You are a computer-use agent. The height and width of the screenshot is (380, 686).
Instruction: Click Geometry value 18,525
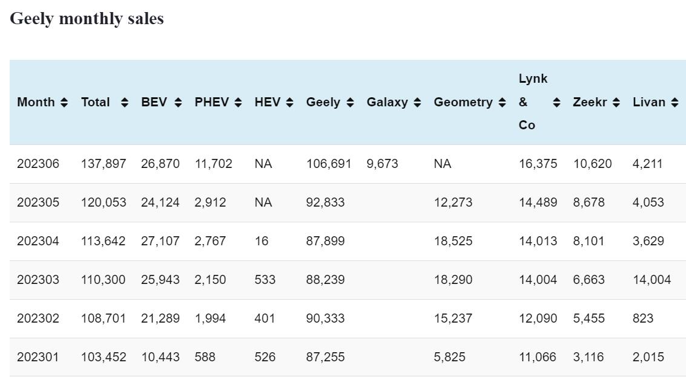453,241
